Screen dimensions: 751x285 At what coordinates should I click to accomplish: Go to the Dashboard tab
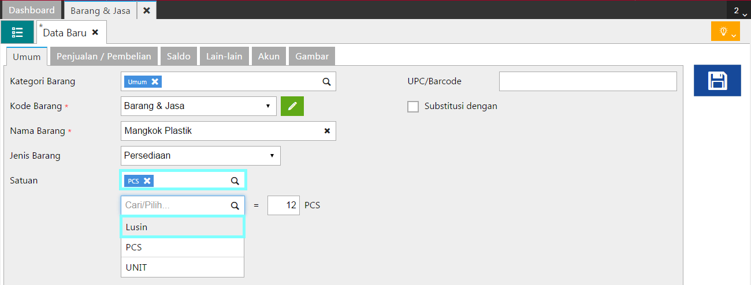(32, 10)
